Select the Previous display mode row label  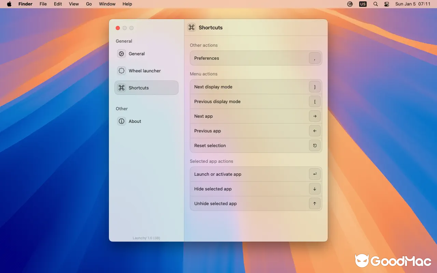pyautogui.click(x=217, y=101)
